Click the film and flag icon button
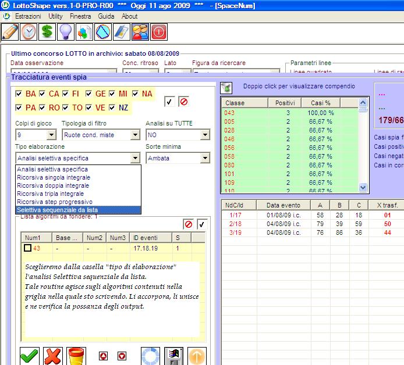This screenshot has width=404, height=365. pos(173,356)
